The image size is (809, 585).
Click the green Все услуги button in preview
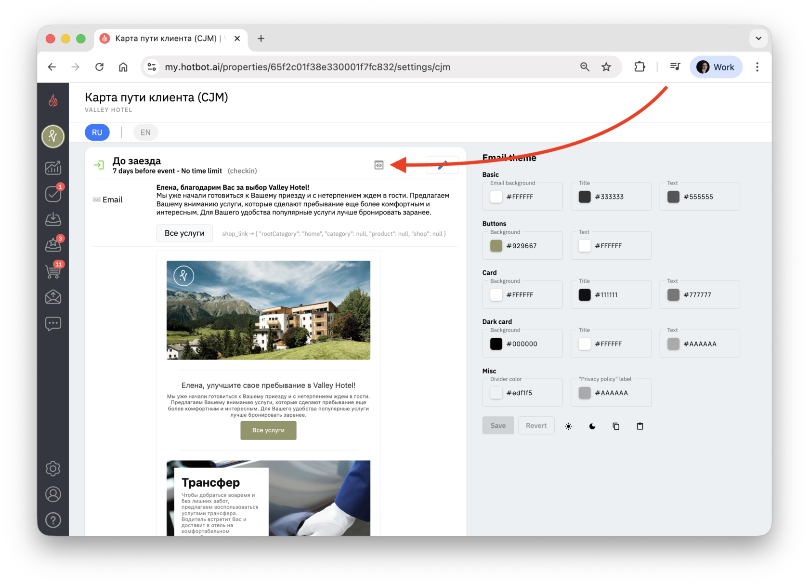coord(268,430)
